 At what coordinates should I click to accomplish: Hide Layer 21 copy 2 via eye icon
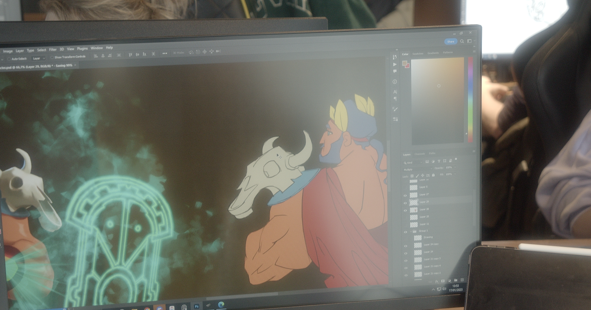click(406, 275)
